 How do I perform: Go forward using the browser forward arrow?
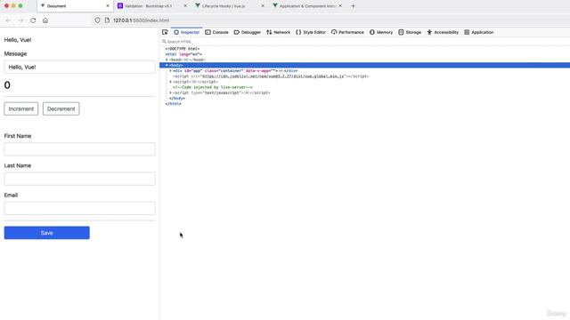click(20, 20)
